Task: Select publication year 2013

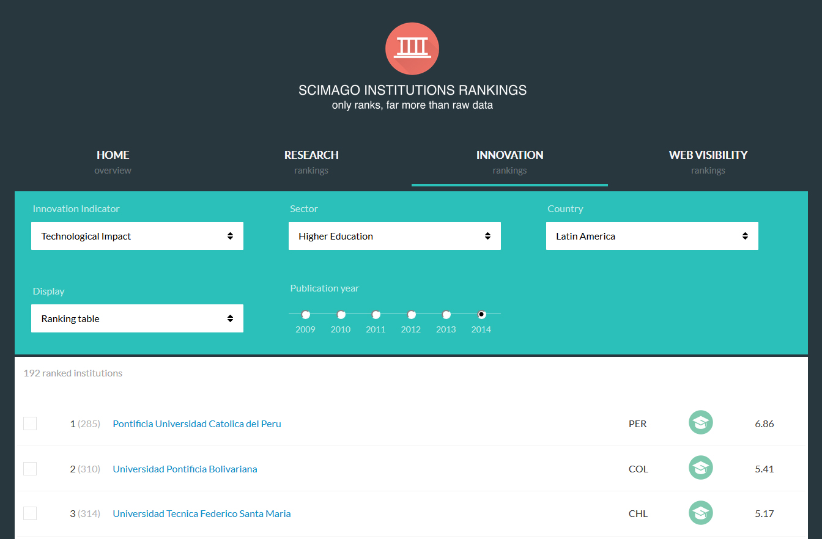Action: tap(446, 315)
